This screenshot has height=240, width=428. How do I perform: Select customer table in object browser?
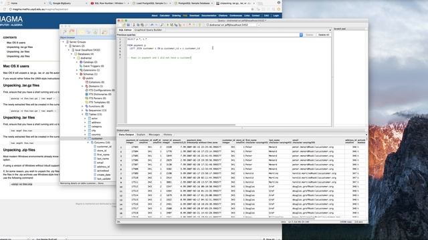pyautogui.click(x=97, y=139)
